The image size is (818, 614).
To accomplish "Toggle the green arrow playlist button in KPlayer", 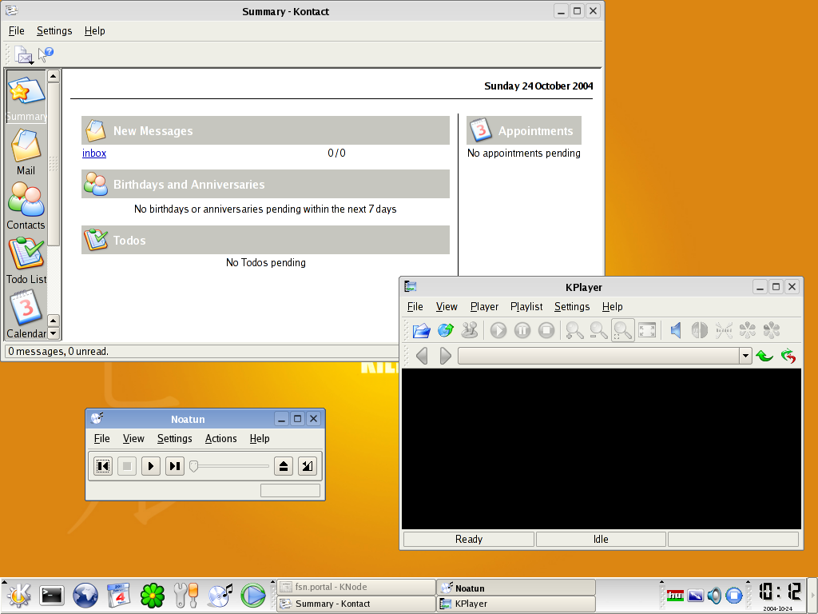I will click(764, 356).
